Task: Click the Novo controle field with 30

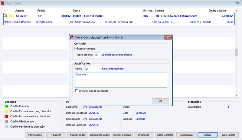Action: click(x=97, y=55)
